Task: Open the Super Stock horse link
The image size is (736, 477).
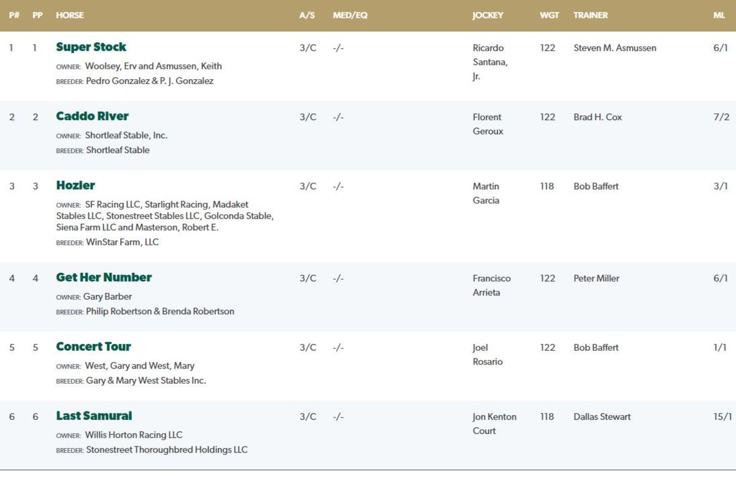Action: 91,47
